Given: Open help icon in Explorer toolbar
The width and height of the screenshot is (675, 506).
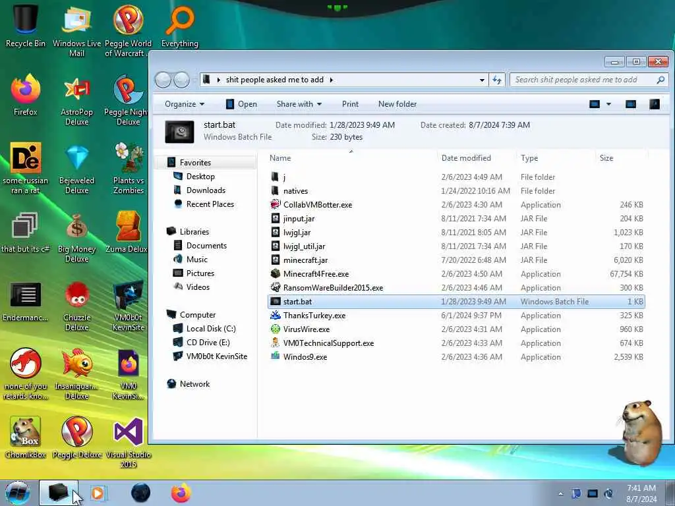Looking at the screenshot, I should point(655,104).
